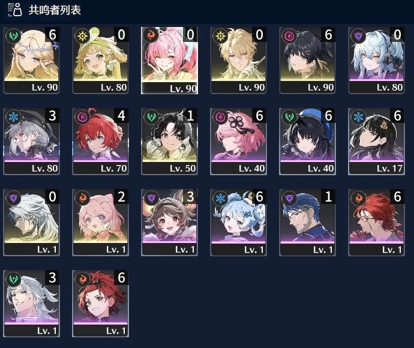Choose the pink-haired Lv. 40 character
This screenshot has height=348, width=414.
click(x=238, y=141)
